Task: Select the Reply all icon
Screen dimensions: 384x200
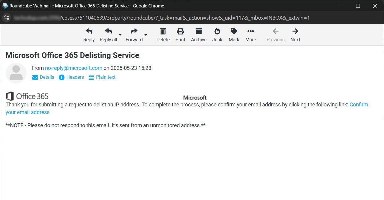Action: [108, 31]
